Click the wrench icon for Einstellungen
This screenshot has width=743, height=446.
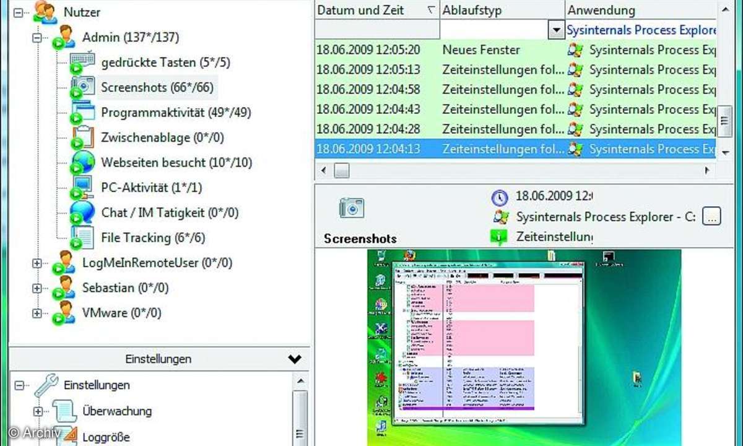(46, 385)
